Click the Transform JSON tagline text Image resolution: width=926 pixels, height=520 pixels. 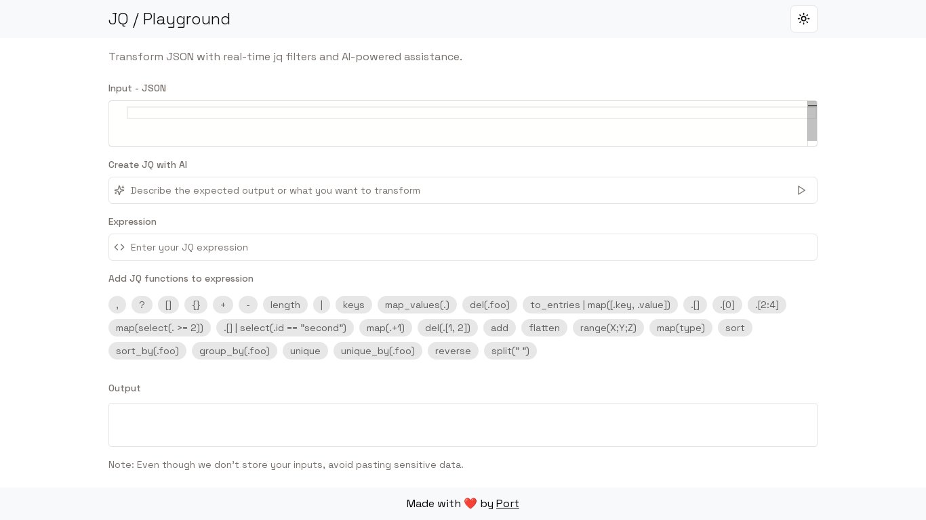coord(285,57)
